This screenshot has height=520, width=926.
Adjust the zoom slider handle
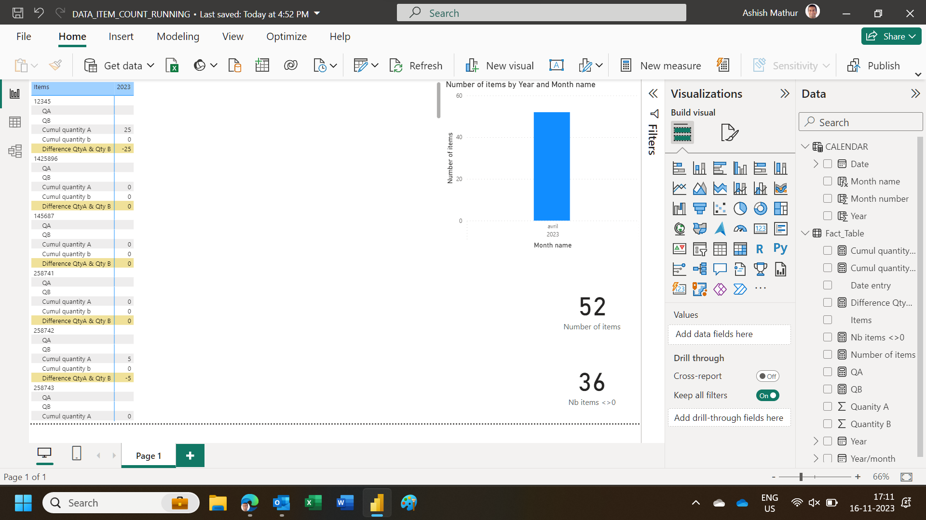pyautogui.click(x=801, y=477)
